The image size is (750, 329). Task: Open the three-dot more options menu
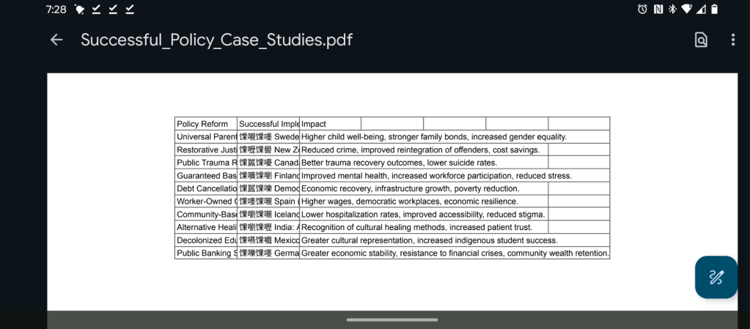point(732,40)
